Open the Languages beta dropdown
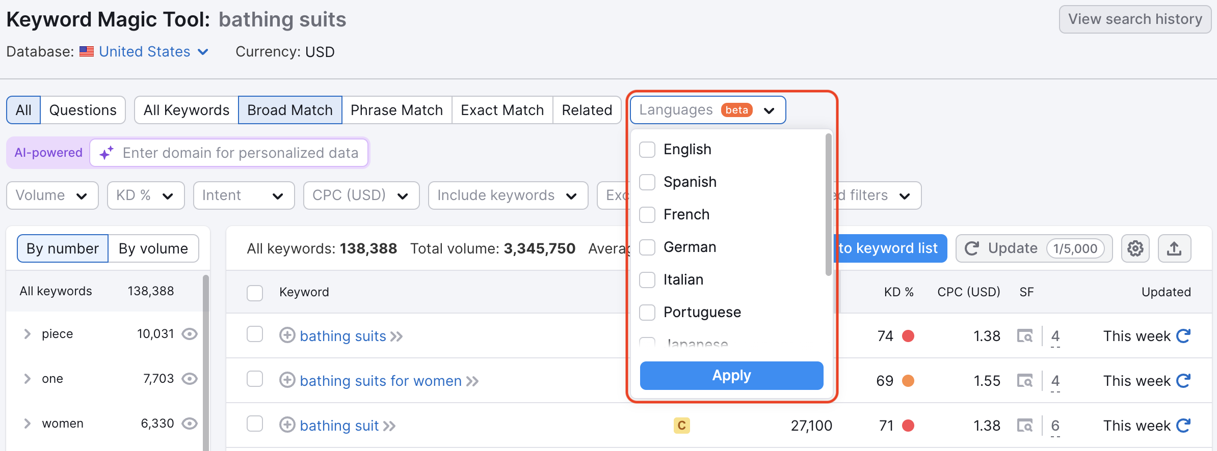The image size is (1217, 451). tap(707, 110)
